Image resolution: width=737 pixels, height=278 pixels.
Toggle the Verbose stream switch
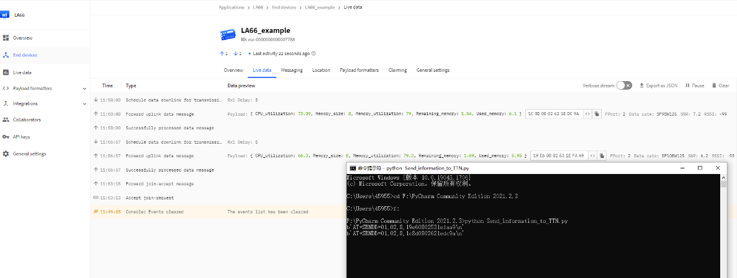click(624, 85)
